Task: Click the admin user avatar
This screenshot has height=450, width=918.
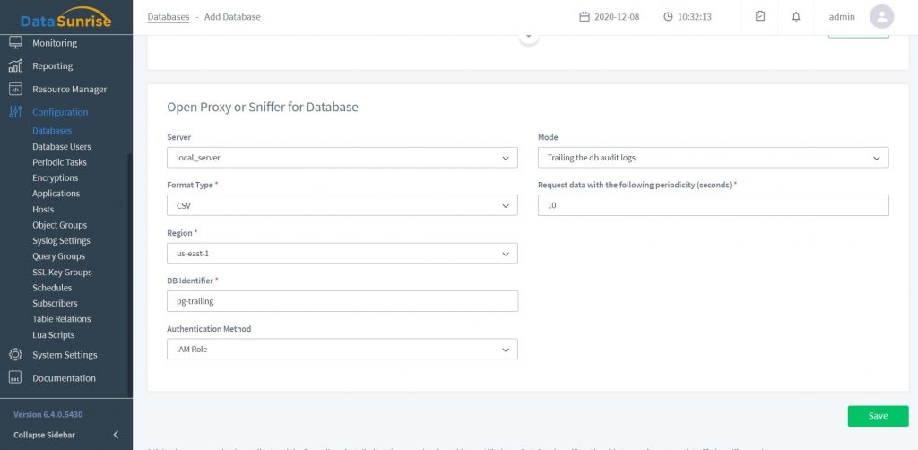Action: 882,17
